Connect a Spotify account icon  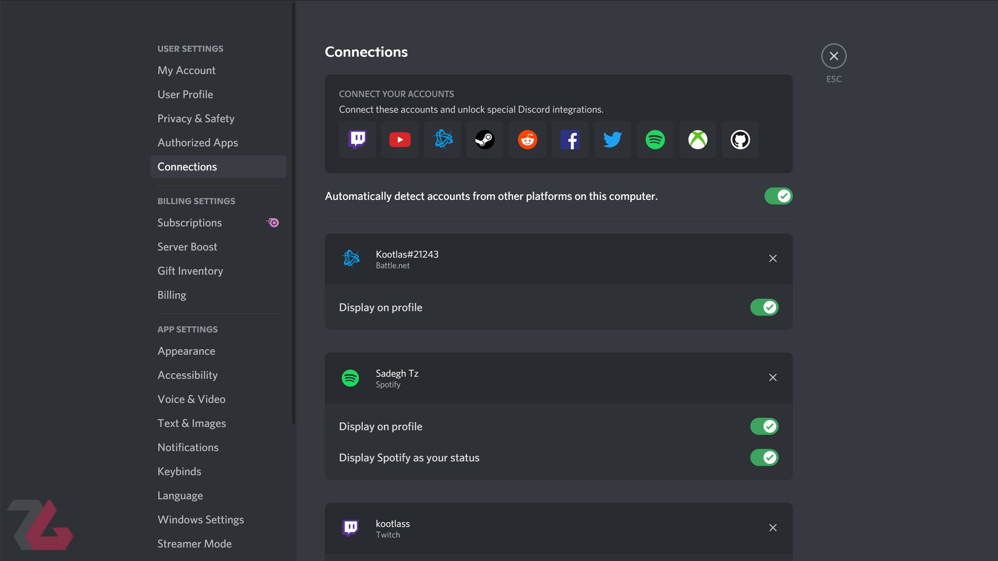pyautogui.click(x=655, y=140)
